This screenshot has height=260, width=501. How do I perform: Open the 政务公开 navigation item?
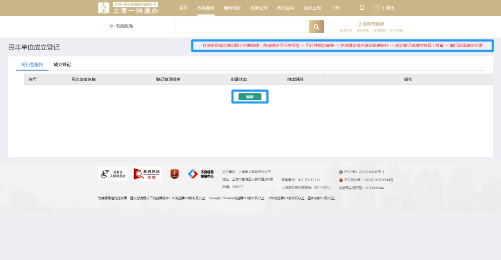259,8
